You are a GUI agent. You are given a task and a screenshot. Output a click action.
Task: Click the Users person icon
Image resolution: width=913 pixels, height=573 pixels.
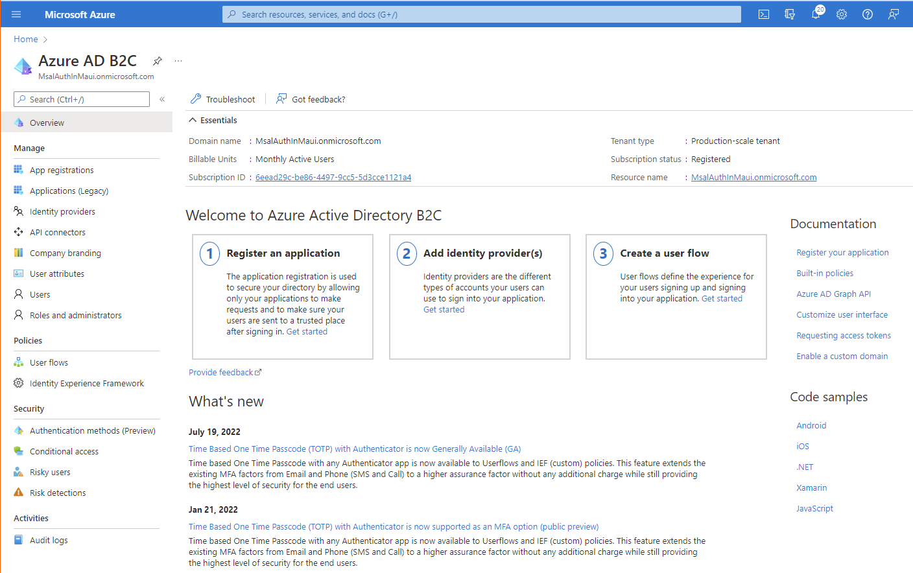click(19, 294)
